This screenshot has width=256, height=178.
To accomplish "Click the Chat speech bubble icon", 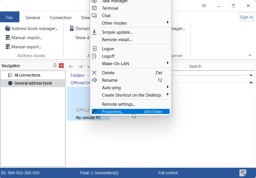I will (94, 16).
